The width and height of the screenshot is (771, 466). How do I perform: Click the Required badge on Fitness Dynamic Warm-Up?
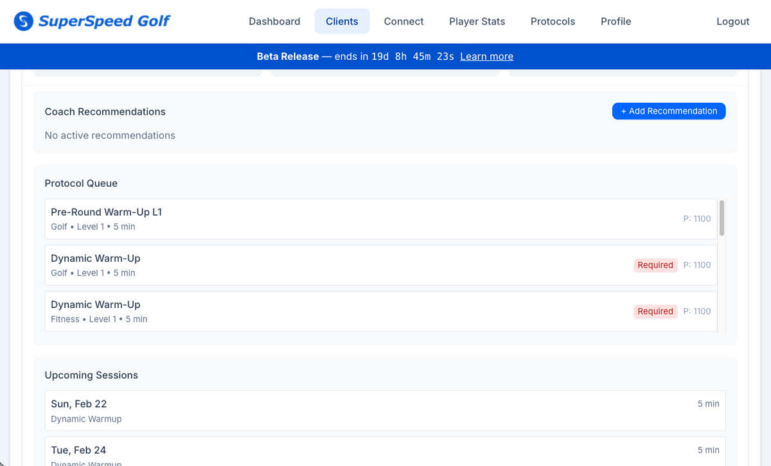click(x=655, y=311)
